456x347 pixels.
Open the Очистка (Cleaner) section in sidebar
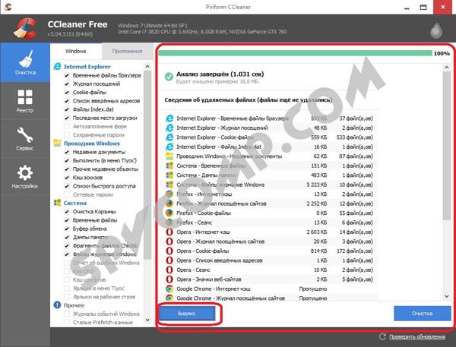24,64
